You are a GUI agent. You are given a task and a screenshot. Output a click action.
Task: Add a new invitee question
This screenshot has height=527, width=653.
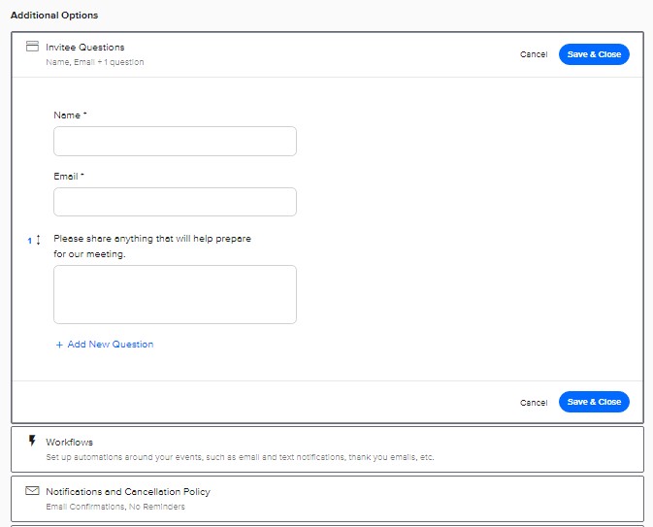pyautogui.click(x=105, y=345)
